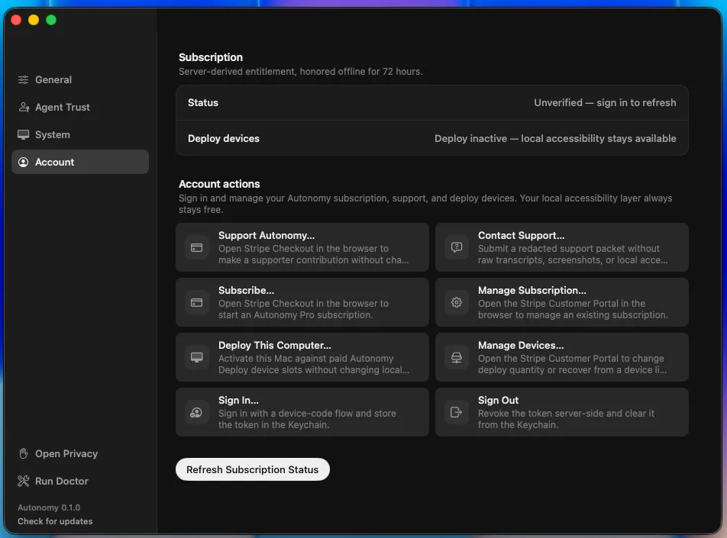
Task: Click the Sign Out arrow icon
Action: 456,412
